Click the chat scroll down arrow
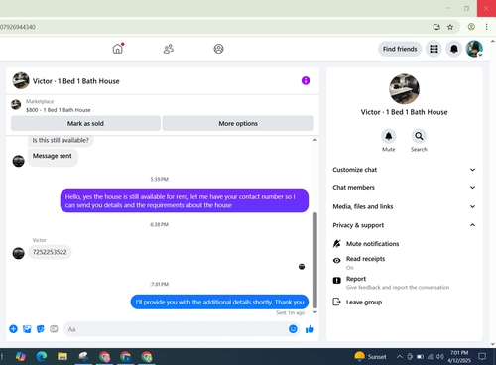The width and height of the screenshot is (496, 365). (x=315, y=312)
